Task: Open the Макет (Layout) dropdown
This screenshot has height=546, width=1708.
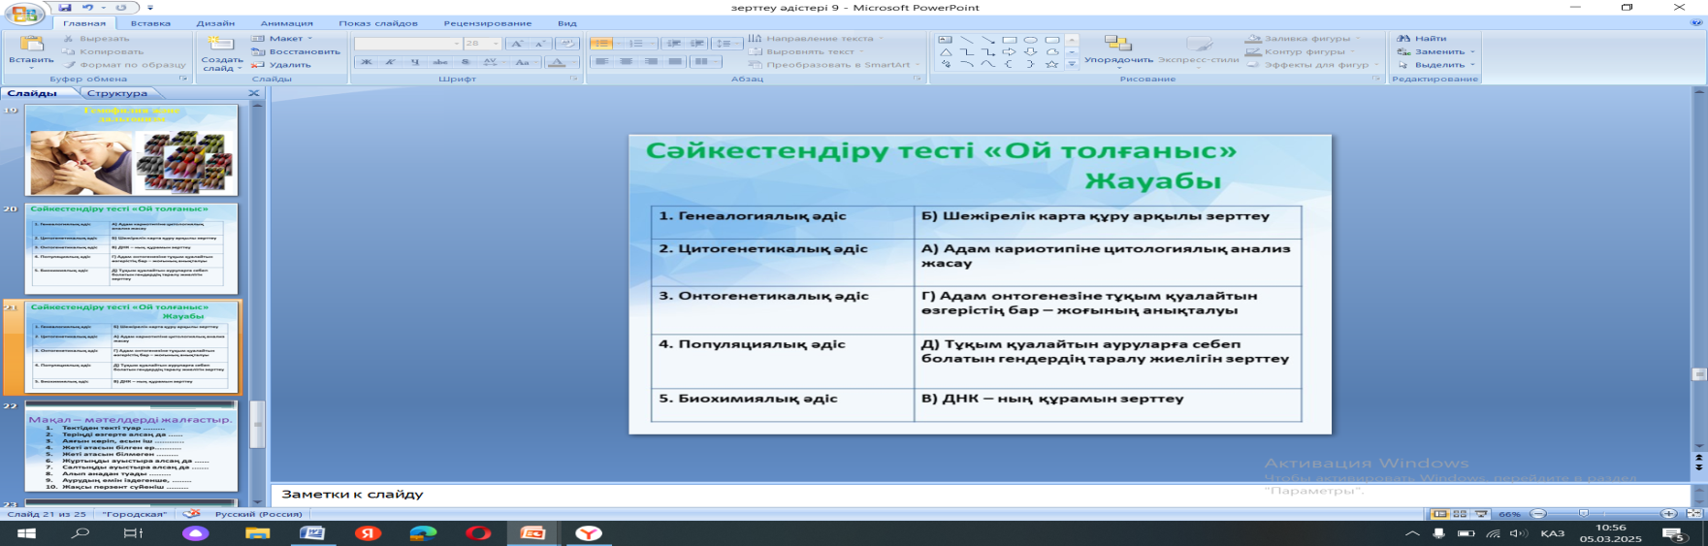Action: (x=285, y=39)
